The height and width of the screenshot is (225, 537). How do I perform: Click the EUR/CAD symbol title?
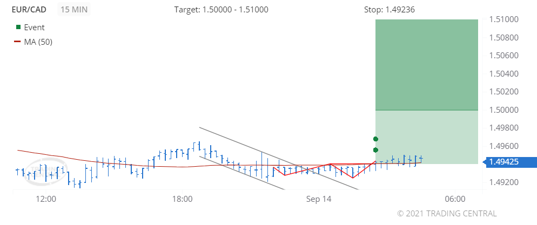click(x=30, y=10)
